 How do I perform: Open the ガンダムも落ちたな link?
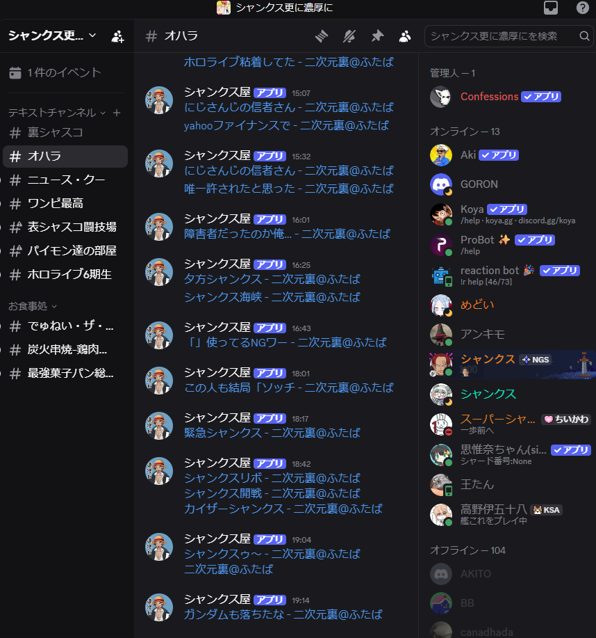(283, 614)
